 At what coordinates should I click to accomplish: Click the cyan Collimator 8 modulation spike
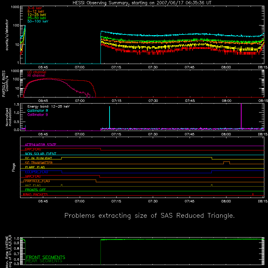[110, 117]
